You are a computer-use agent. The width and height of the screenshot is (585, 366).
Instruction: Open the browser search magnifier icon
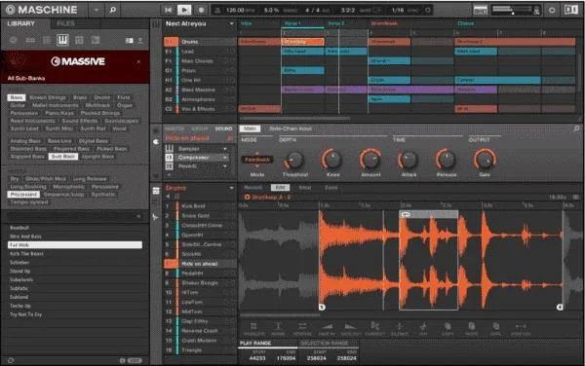coord(113,10)
